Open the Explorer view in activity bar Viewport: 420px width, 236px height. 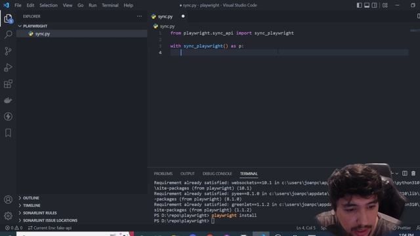tap(8, 18)
